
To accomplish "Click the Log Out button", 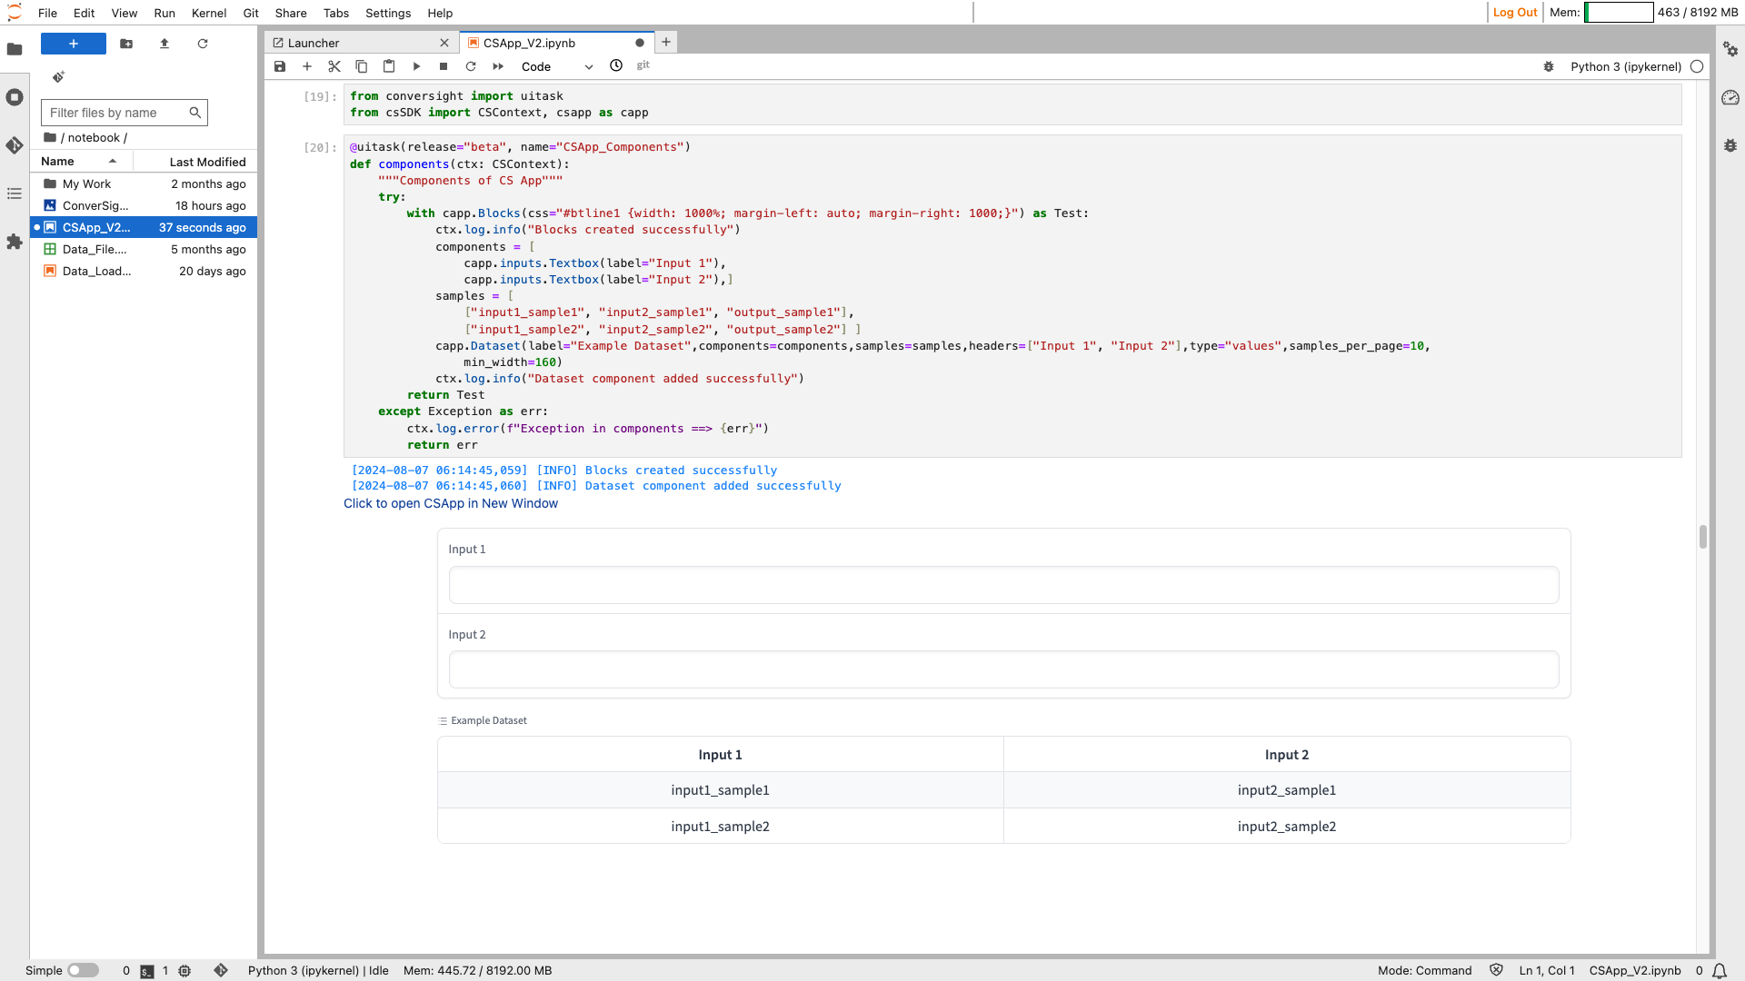I will click(x=1514, y=12).
